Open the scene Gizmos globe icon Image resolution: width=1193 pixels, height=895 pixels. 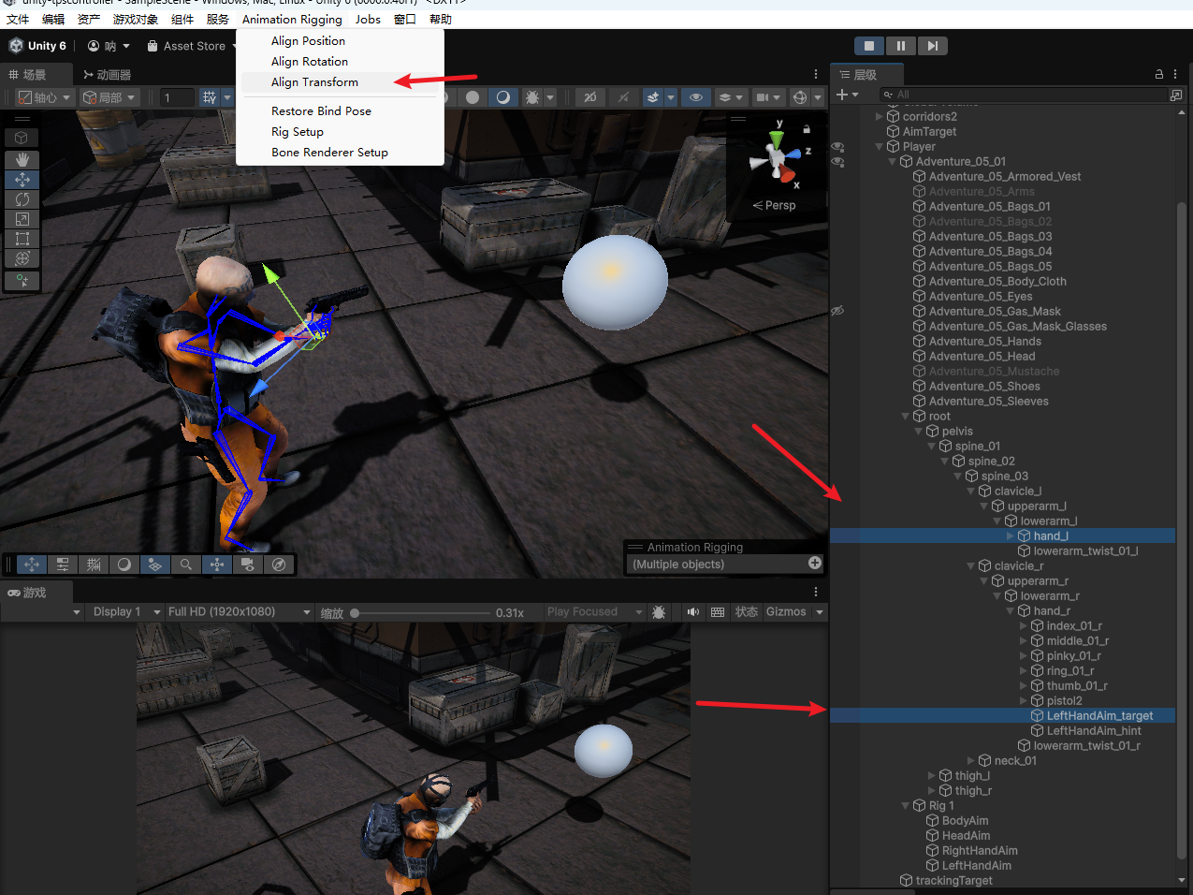click(799, 97)
